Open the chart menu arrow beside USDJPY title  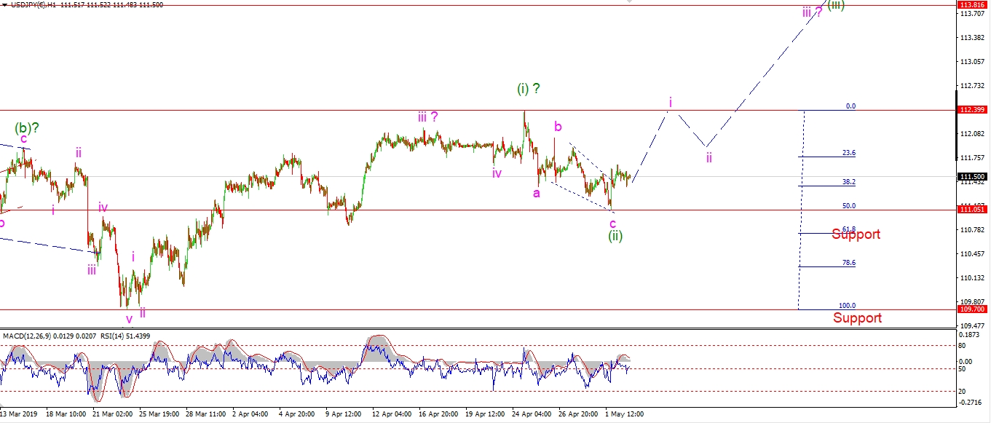[x=4, y=5]
